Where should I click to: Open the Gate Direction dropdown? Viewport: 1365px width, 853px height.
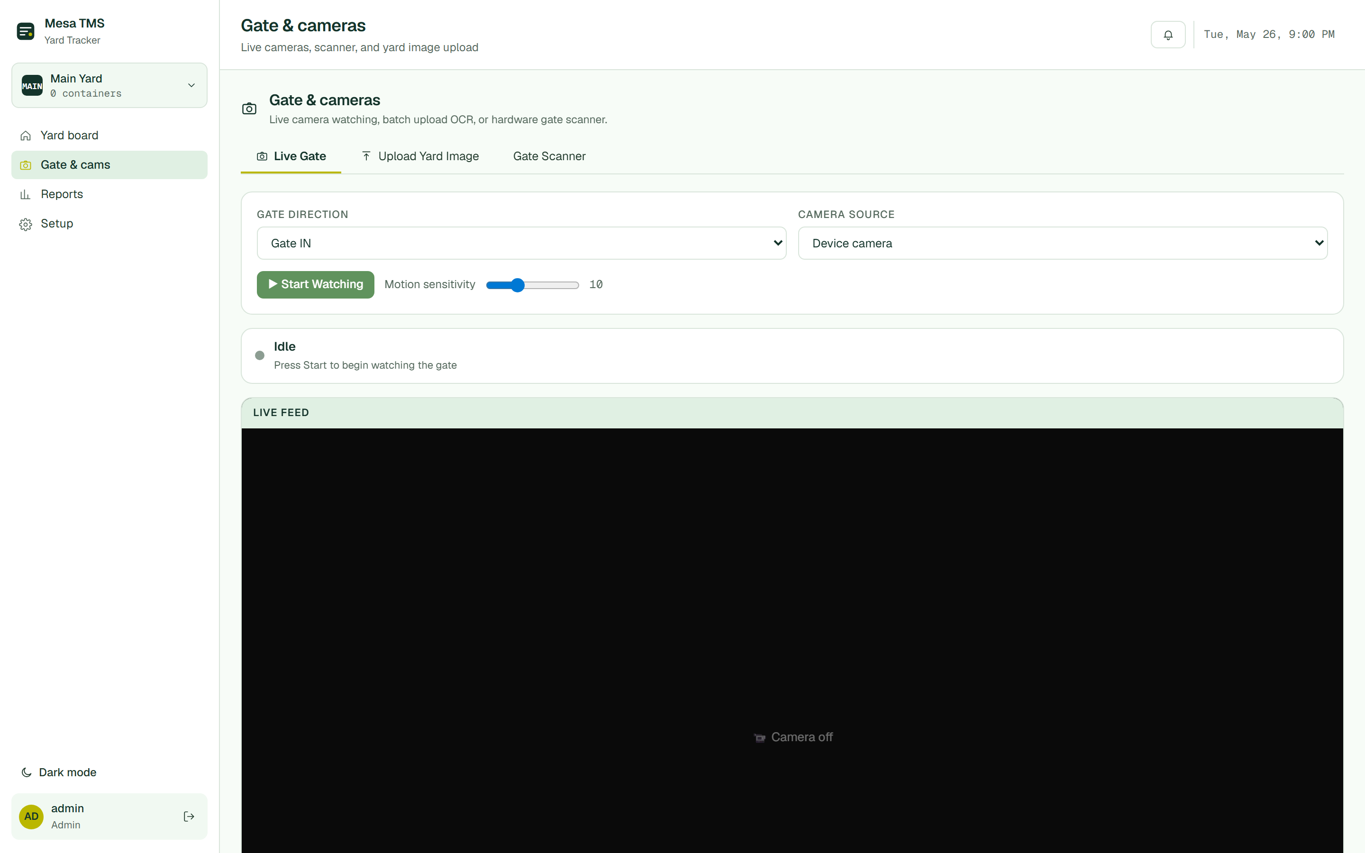tap(521, 243)
